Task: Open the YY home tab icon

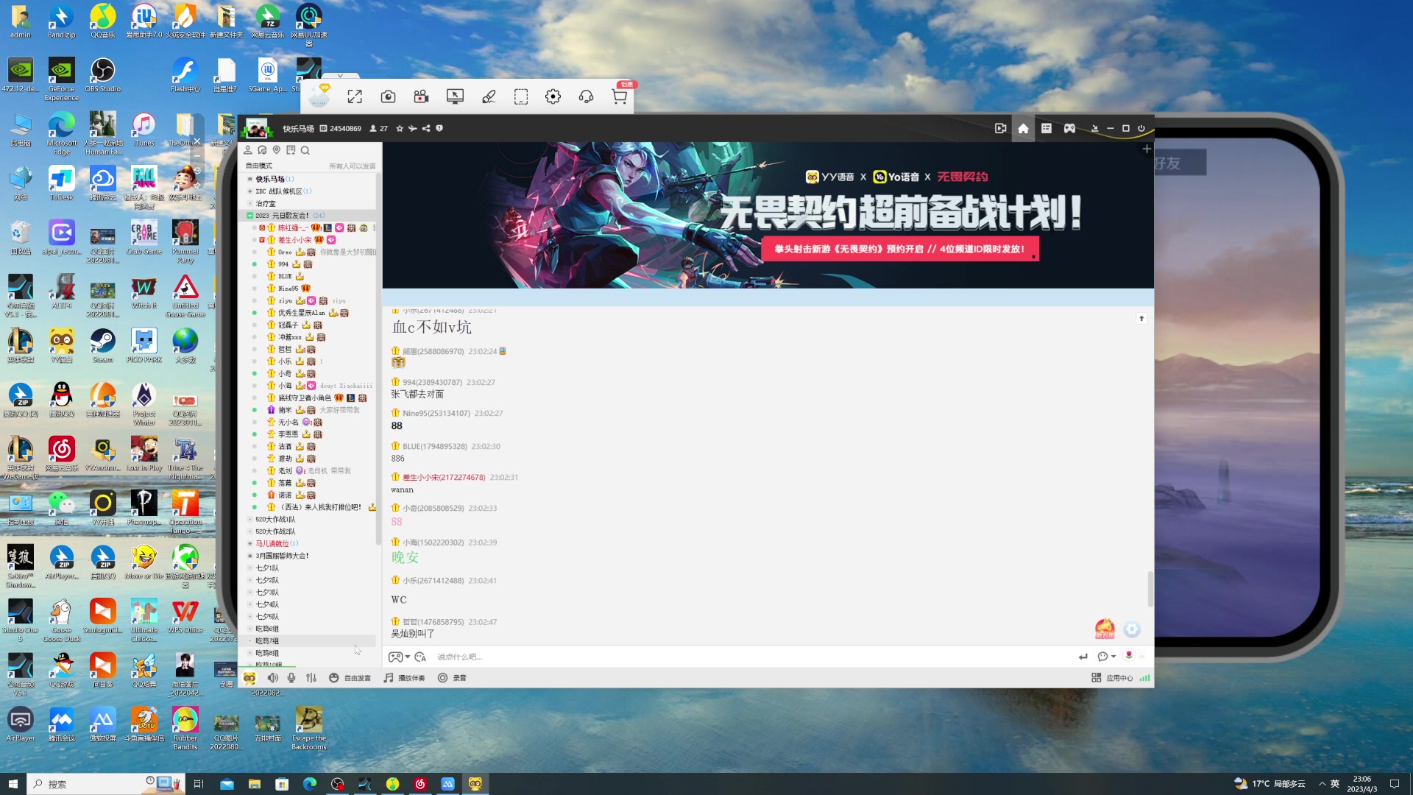Action: tap(1023, 129)
